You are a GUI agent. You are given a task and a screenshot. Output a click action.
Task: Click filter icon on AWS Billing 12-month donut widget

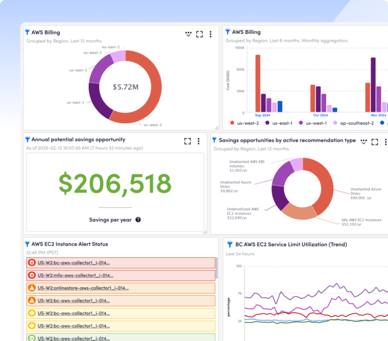click(27, 32)
